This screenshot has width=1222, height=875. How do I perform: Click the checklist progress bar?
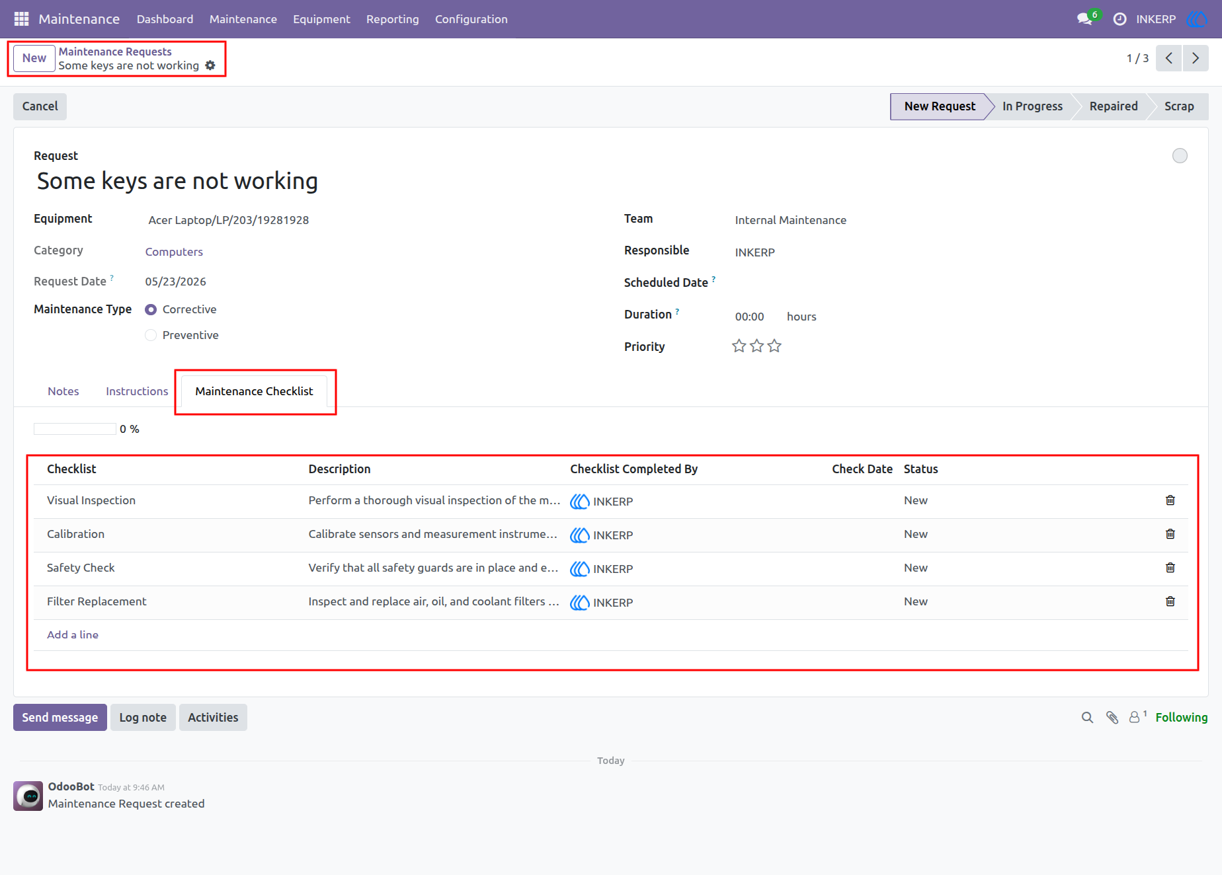(x=75, y=429)
